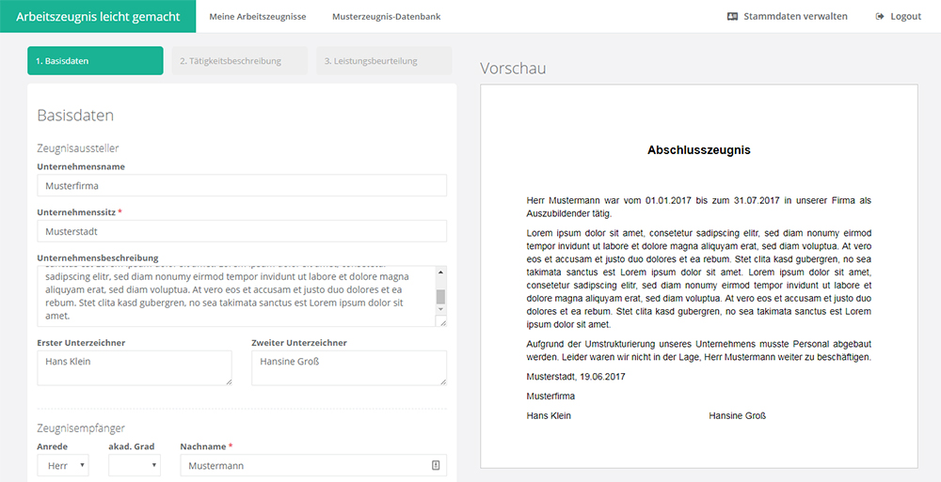Click the Zweiter Unterzeichner textarea
This screenshot has width=941, height=482.
pos(349,368)
